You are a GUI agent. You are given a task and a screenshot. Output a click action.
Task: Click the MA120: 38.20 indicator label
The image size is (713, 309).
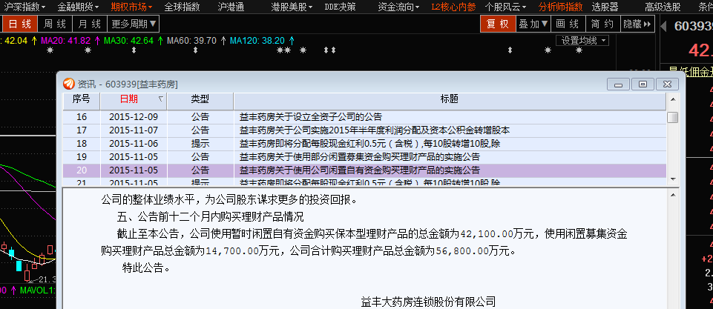pyautogui.click(x=257, y=41)
